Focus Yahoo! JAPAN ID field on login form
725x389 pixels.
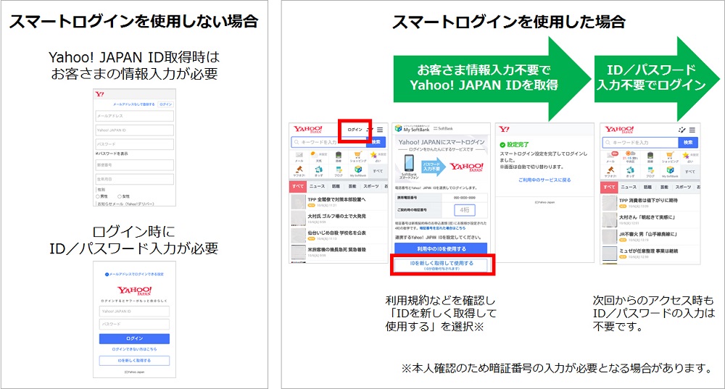[134, 311]
